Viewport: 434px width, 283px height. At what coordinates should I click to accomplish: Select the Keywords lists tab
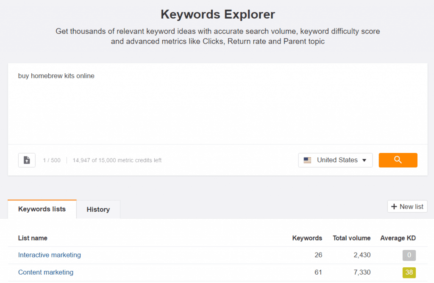coord(42,209)
